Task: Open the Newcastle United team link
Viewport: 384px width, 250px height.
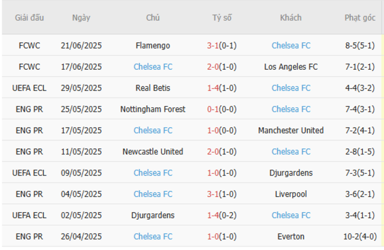Action: point(152,152)
